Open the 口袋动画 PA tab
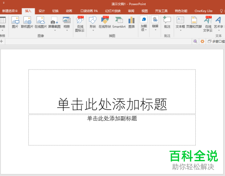Screen dimensions: 225x176 point(89,11)
